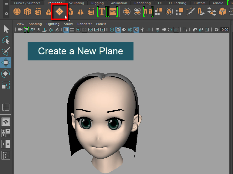
Task: Toggle the textured display button
Action: pos(136,30)
